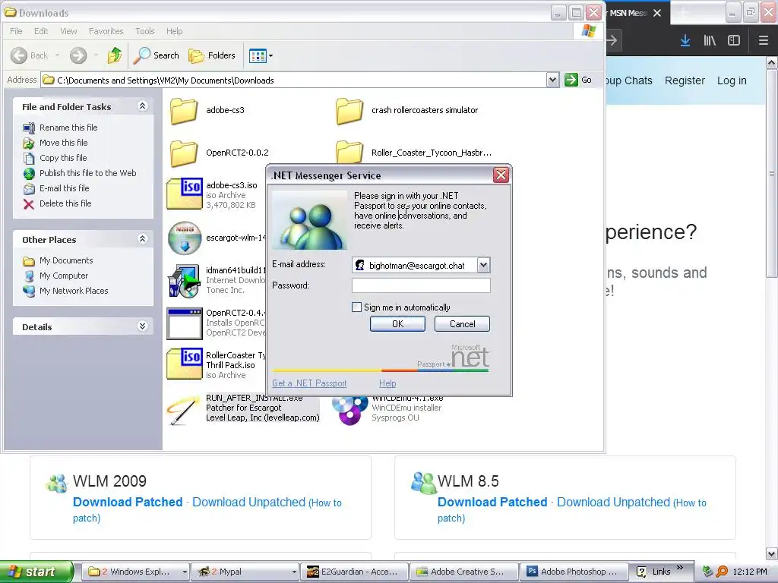Click the Password field
778x583 pixels.
[x=421, y=285]
